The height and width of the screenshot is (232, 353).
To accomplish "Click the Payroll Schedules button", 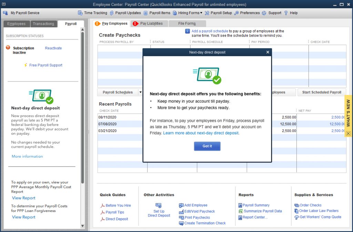I will click(x=118, y=92).
